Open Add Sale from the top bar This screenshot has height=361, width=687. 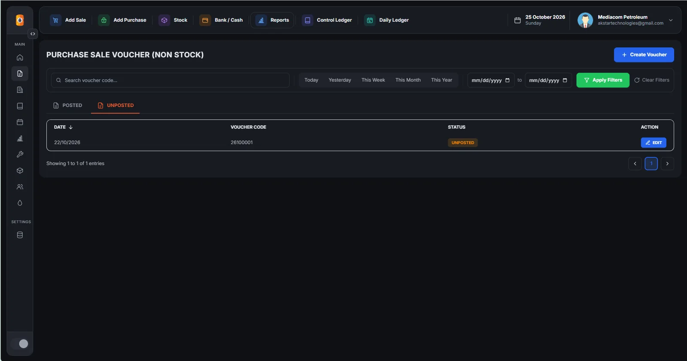click(68, 20)
